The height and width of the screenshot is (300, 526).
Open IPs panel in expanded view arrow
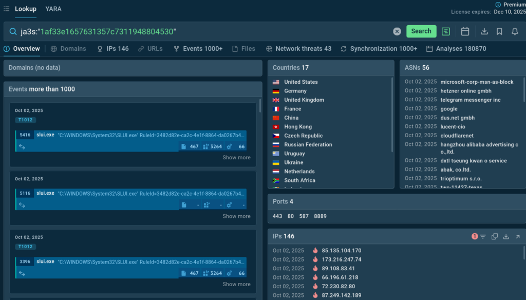pyautogui.click(x=517, y=236)
